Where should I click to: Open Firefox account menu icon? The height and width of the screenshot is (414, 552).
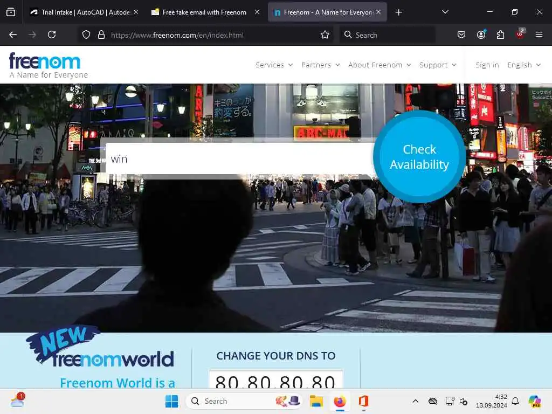point(481,35)
